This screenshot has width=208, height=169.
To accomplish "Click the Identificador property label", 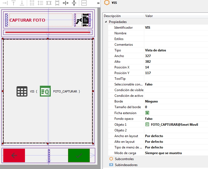I will pos(123,28).
